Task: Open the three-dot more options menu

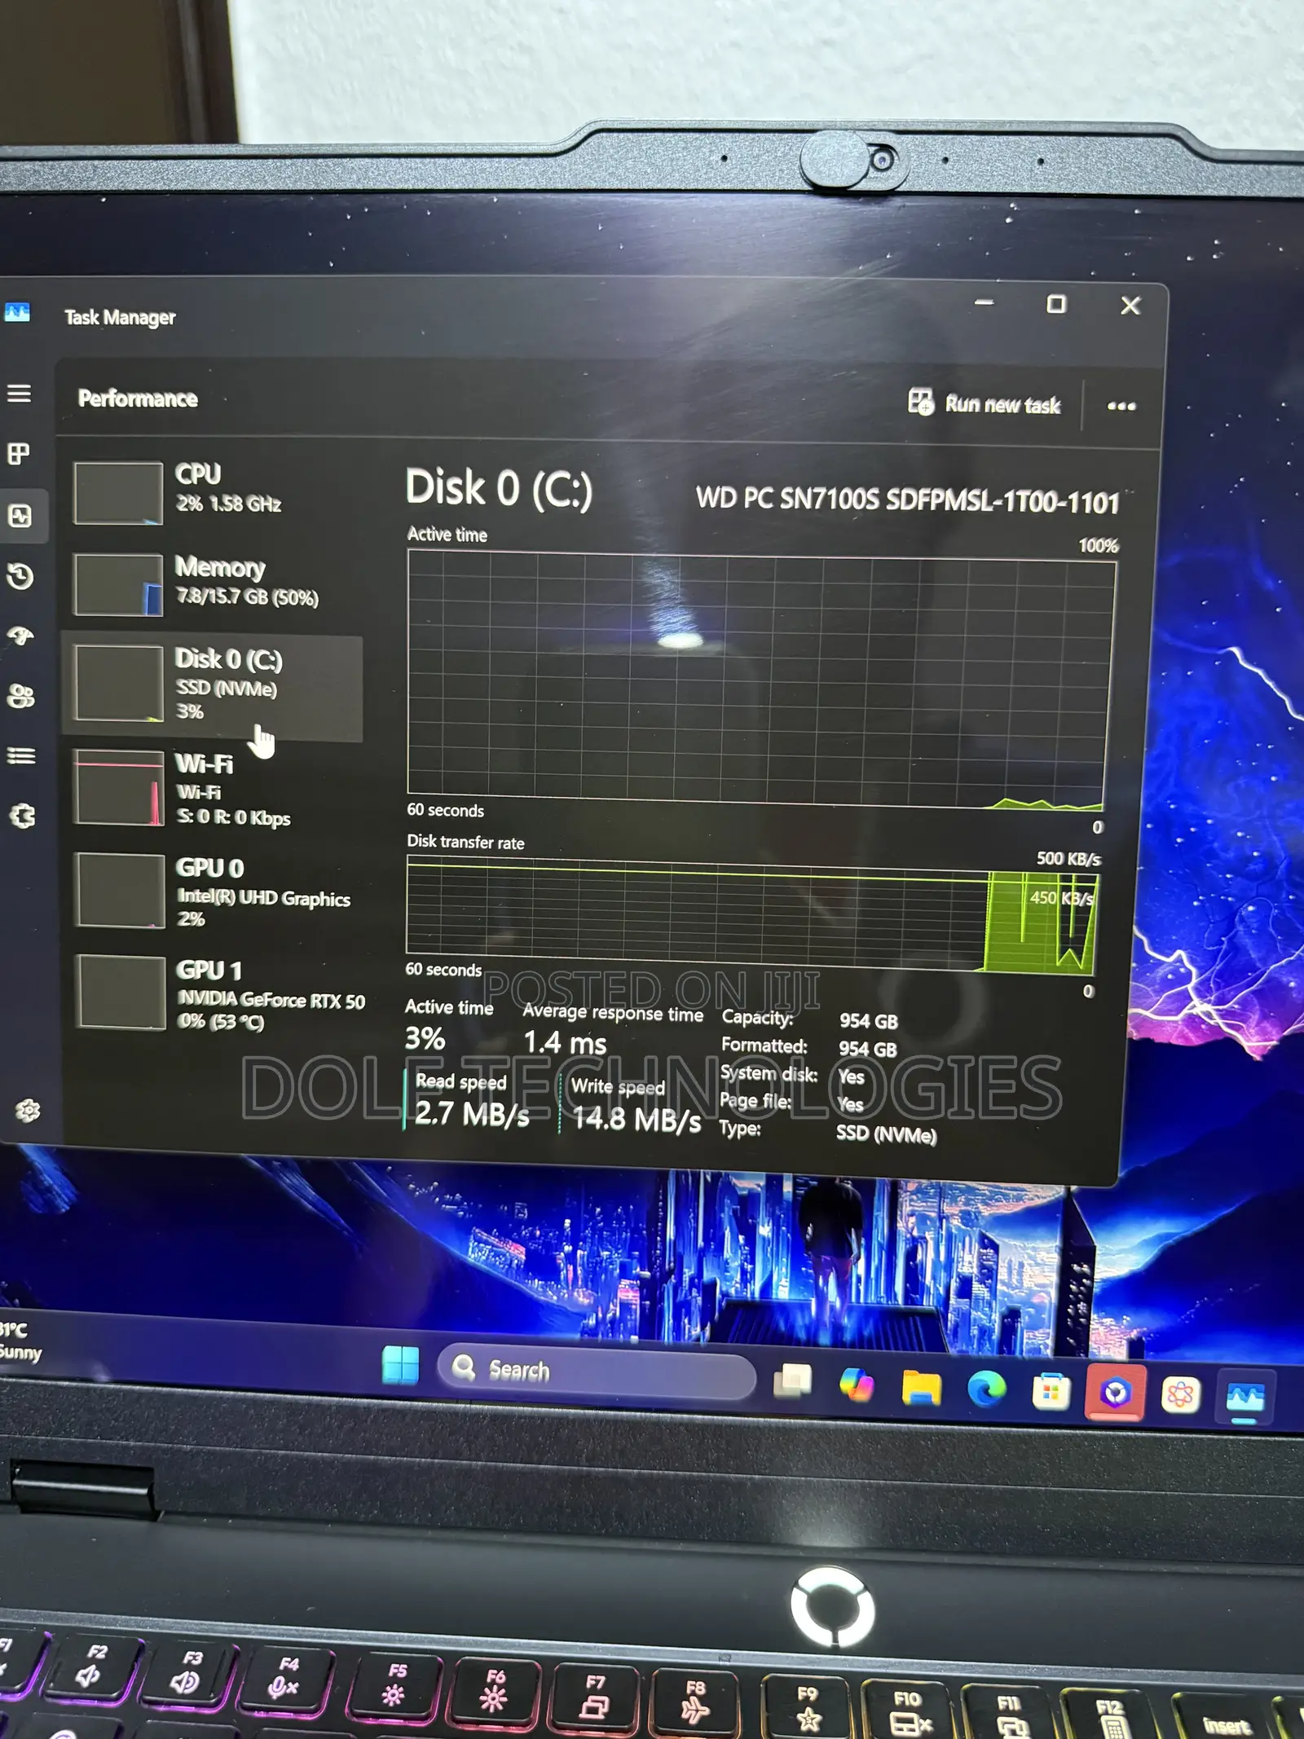Action: pyautogui.click(x=1121, y=406)
